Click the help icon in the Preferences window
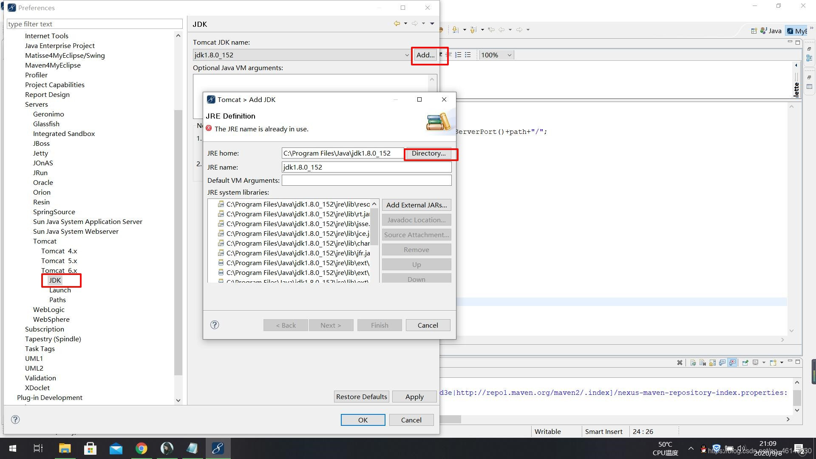 click(15, 420)
